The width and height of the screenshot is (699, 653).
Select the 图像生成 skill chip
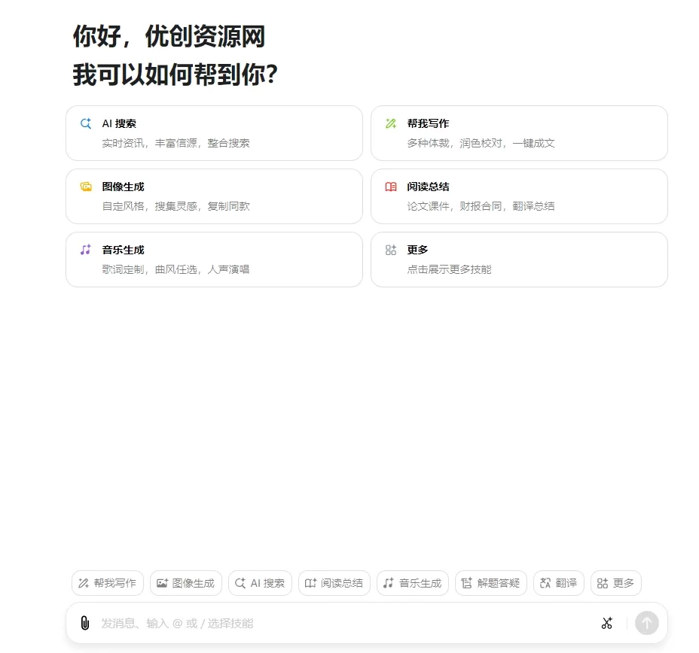[x=186, y=583]
